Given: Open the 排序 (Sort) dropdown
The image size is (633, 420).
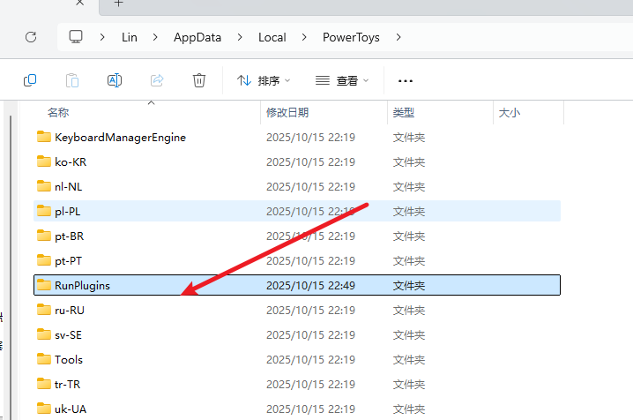Looking at the screenshot, I should click(x=264, y=80).
